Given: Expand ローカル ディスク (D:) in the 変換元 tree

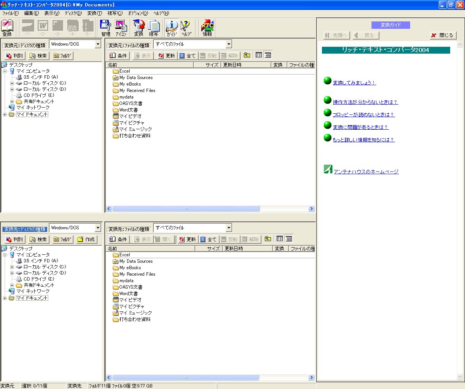Looking at the screenshot, I should 12,89.
